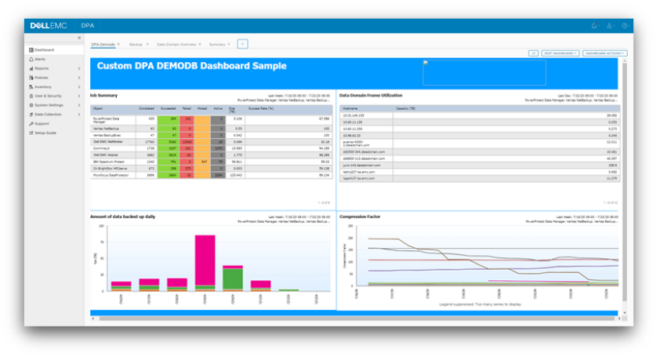Click IBM Spectrum Protect missed cell 547
This screenshot has height=357, width=660.
[x=202, y=162]
